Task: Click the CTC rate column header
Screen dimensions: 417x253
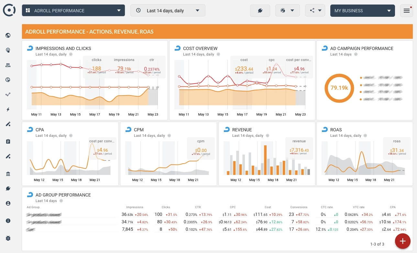Action: click(327, 207)
